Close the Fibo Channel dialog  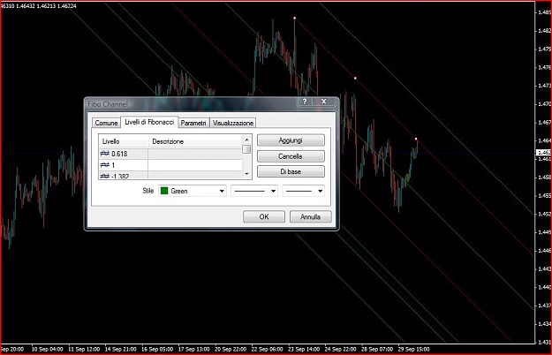pyautogui.click(x=324, y=102)
